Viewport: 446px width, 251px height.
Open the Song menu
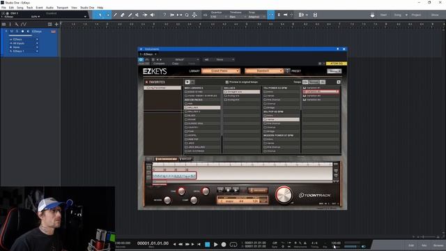tap(20, 8)
